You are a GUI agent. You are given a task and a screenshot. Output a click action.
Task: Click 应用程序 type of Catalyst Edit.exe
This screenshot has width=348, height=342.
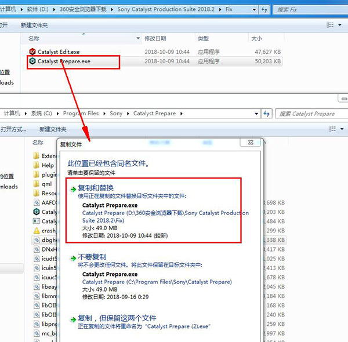(x=209, y=52)
